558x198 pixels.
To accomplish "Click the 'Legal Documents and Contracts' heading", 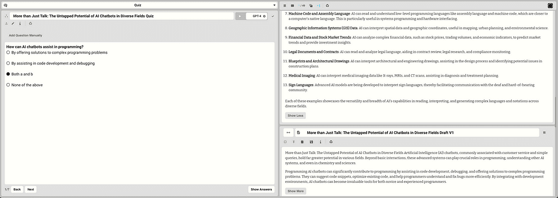I will (x=313, y=52).
